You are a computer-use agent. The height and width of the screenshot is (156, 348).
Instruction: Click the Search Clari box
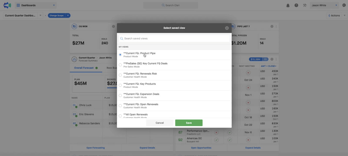pos(171,5)
